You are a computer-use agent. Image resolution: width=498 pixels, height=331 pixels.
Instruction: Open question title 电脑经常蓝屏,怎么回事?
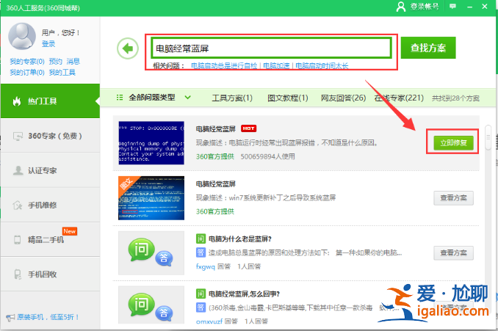(244, 294)
